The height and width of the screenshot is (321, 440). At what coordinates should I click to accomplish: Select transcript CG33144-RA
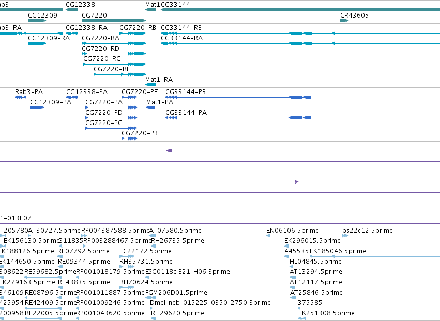click(x=182, y=38)
